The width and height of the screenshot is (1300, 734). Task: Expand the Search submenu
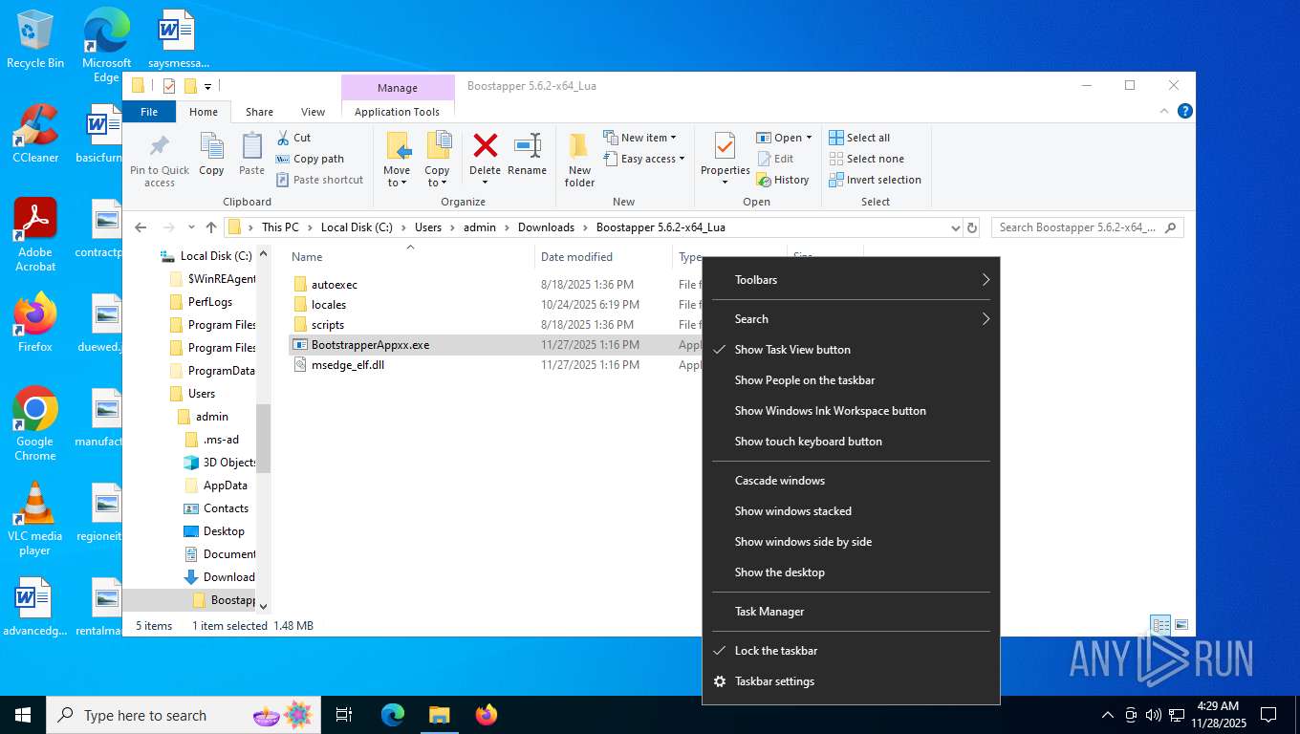click(851, 319)
